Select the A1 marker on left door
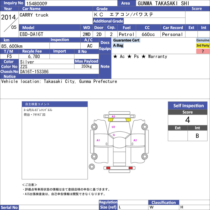 pos(98,140)
